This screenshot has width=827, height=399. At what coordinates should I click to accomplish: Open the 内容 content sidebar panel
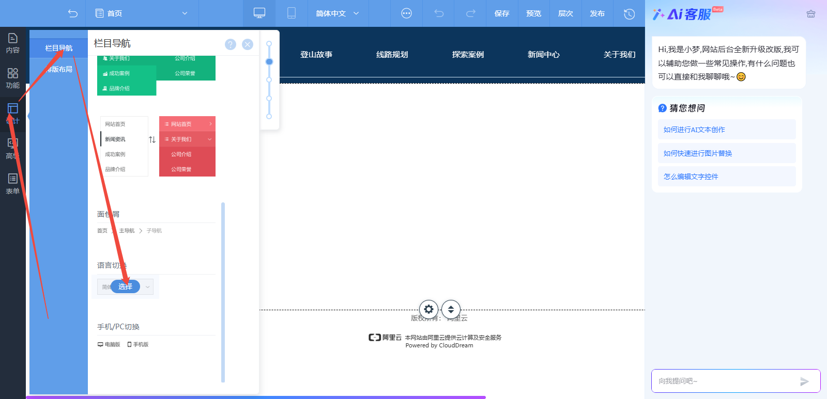(x=13, y=43)
